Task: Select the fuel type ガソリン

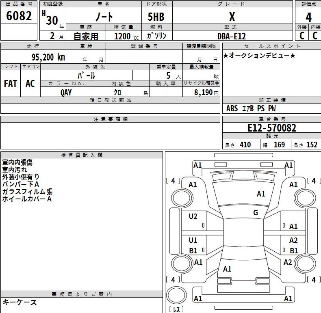Action: (156, 36)
